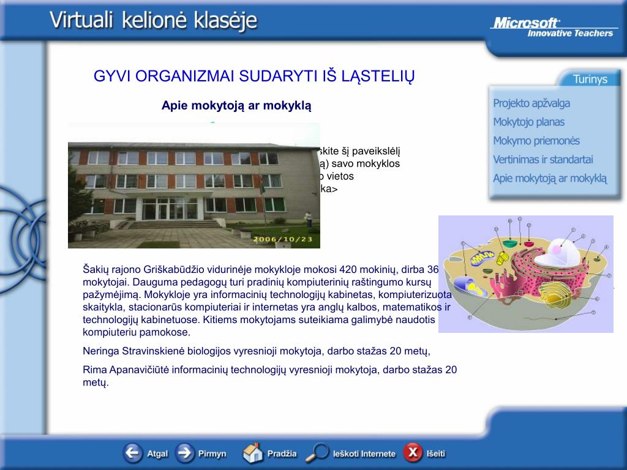The width and height of the screenshot is (627, 470).
Task: Click the school building photo
Action: coord(194,186)
